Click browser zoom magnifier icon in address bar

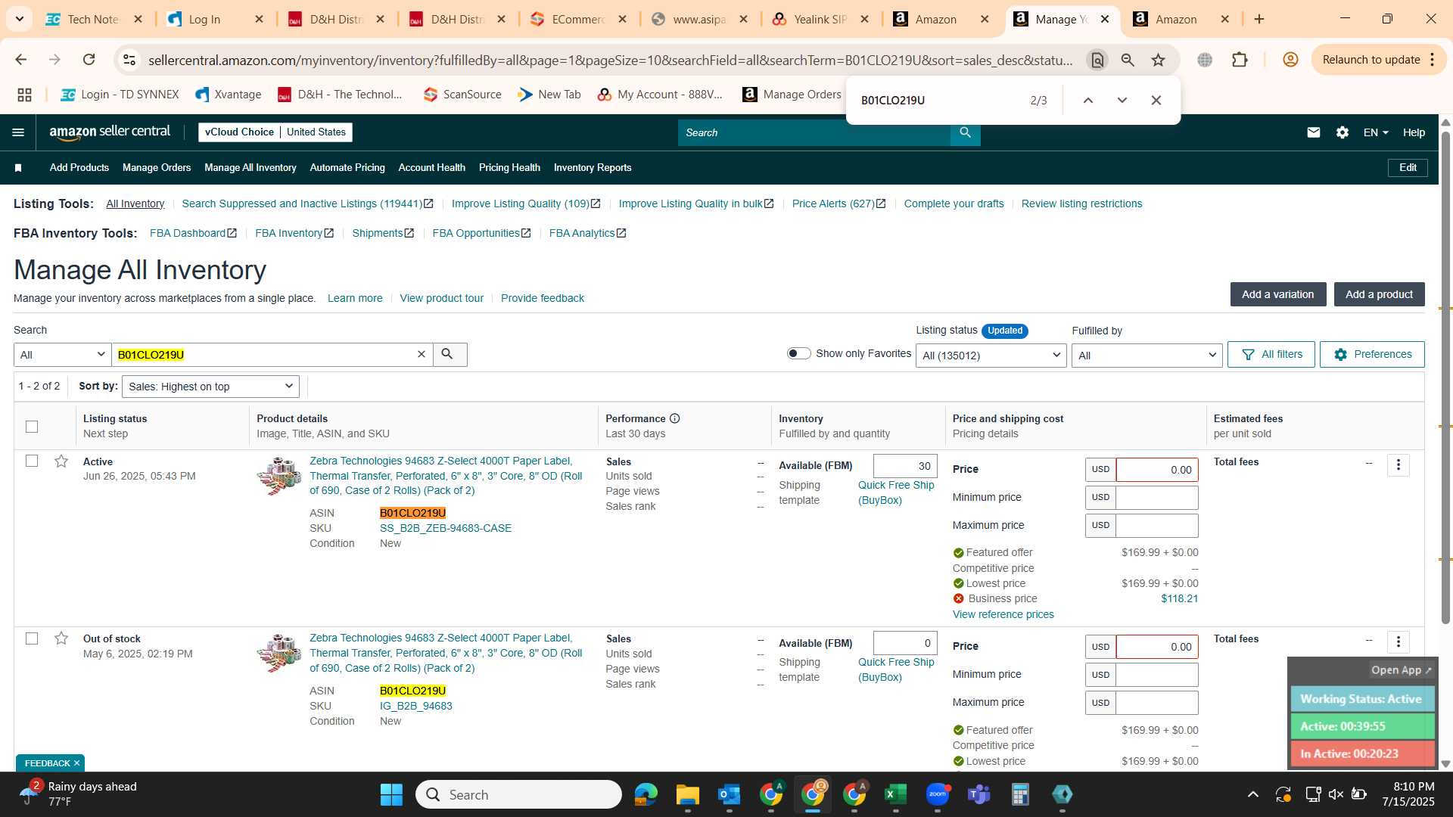(x=1128, y=60)
